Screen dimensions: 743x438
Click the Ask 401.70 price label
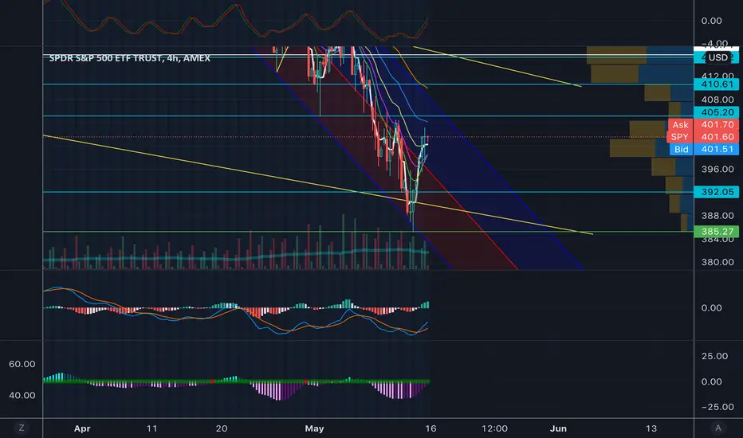tap(703, 124)
